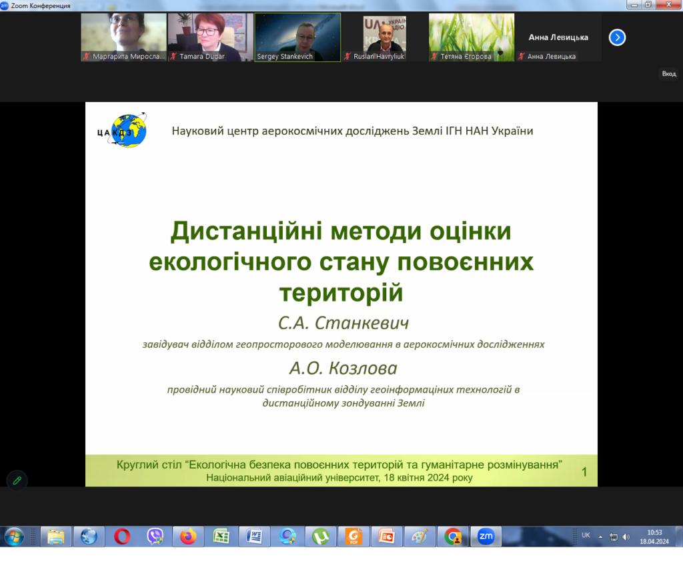This screenshot has height=570, width=683.
Task: Open uTorrent from the taskbar
Action: click(x=321, y=536)
